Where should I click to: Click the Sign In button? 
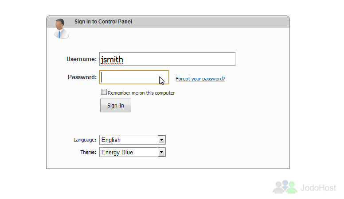tap(116, 106)
